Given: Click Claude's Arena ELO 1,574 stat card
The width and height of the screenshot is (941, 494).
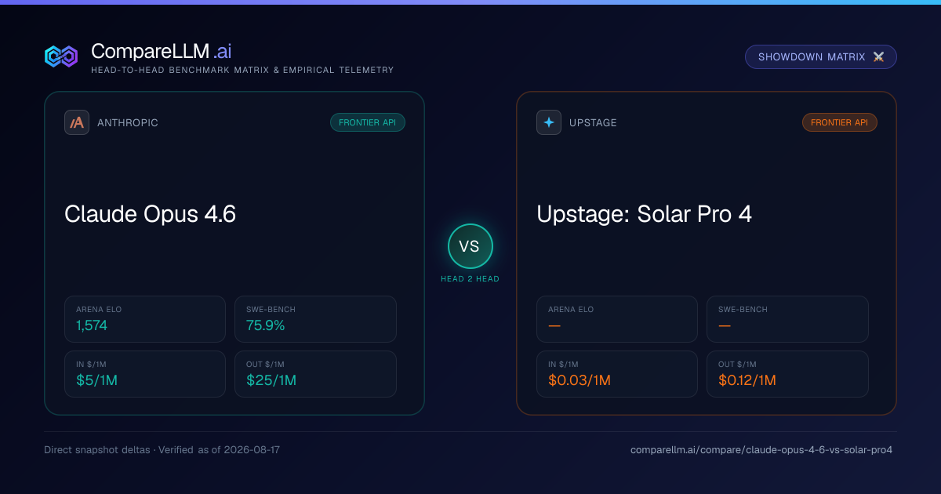Looking at the screenshot, I should click(145, 319).
